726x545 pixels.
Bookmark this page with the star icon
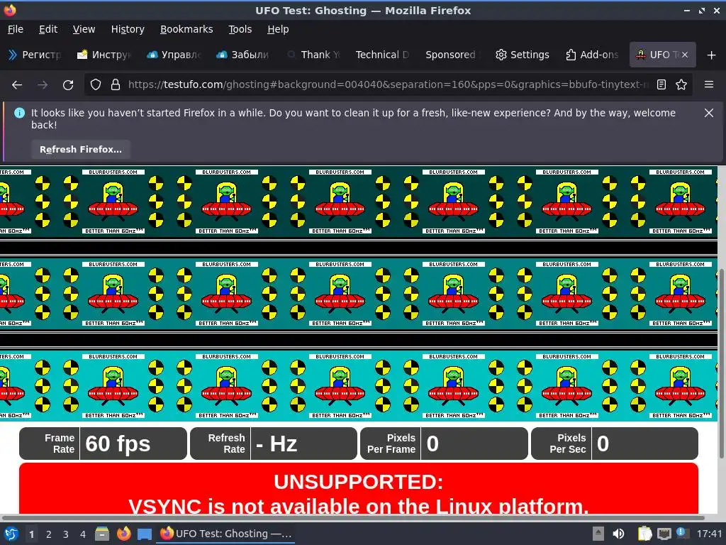[681, 85]
